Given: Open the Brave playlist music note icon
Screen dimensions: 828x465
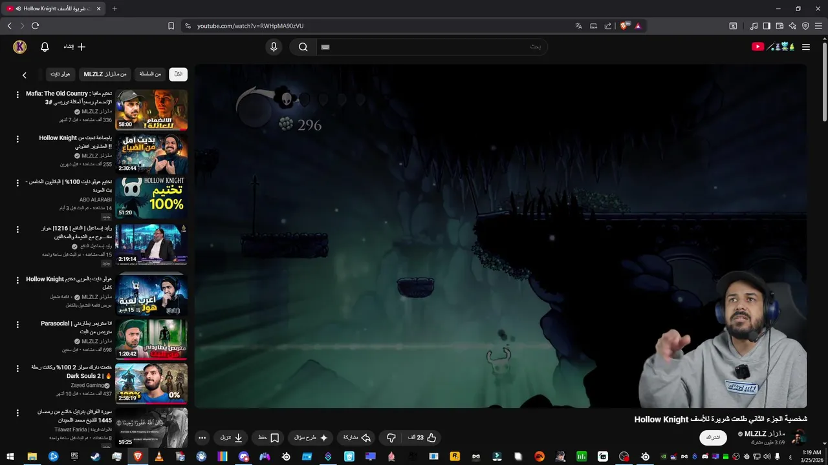Looking at the screenshot, I should tap(754, 26).
